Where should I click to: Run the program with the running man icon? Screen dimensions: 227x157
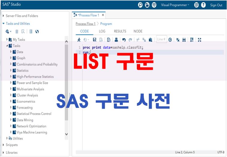tap(79, 40)
